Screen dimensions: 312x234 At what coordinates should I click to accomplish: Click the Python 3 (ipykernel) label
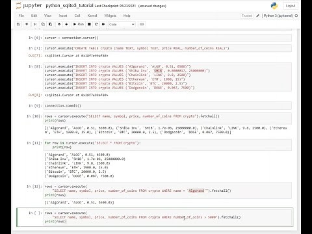tap(278, 16)
